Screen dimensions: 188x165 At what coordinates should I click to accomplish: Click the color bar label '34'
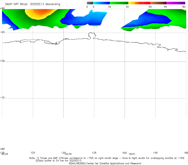point(127,7)
